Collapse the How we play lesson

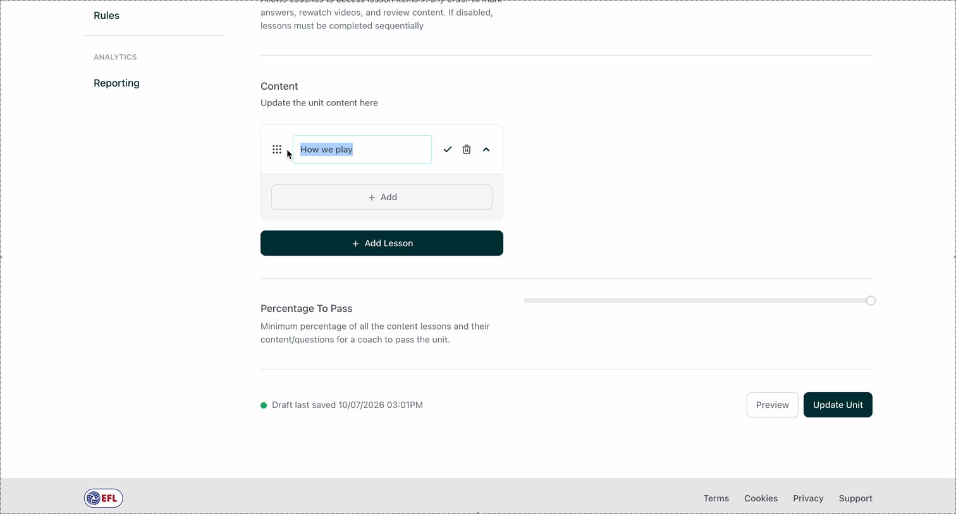coord(486,150)
